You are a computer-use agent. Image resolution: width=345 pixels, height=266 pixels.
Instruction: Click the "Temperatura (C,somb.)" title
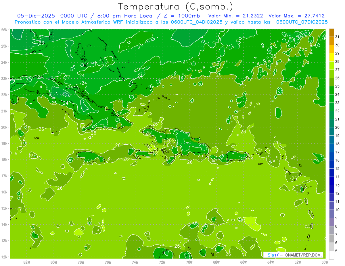coord(176,7)
